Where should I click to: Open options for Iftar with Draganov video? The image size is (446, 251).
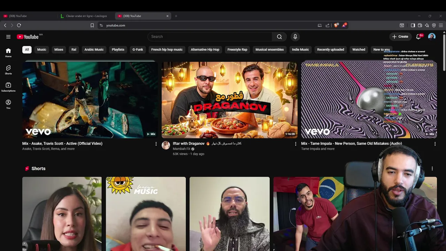click(295, 144)
